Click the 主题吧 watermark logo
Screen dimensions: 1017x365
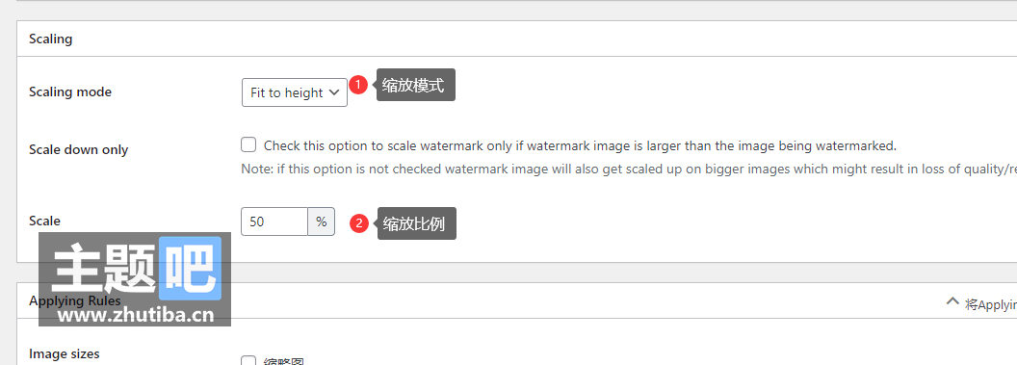click(x=135, y=279)
